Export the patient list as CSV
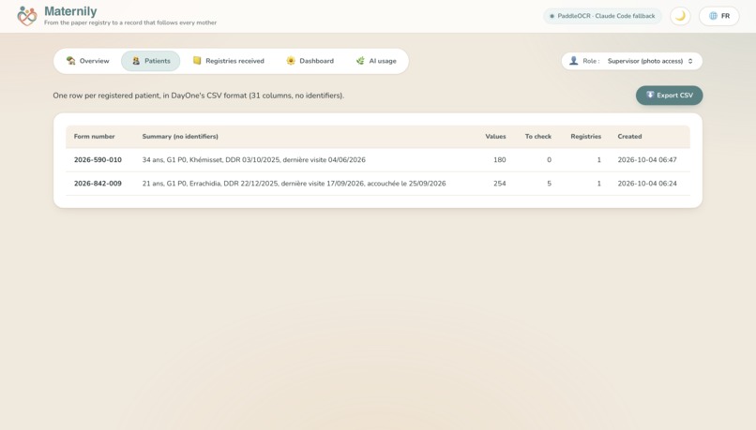The width and height of the screenshot is (756, 430). click(x=669, y=96)
